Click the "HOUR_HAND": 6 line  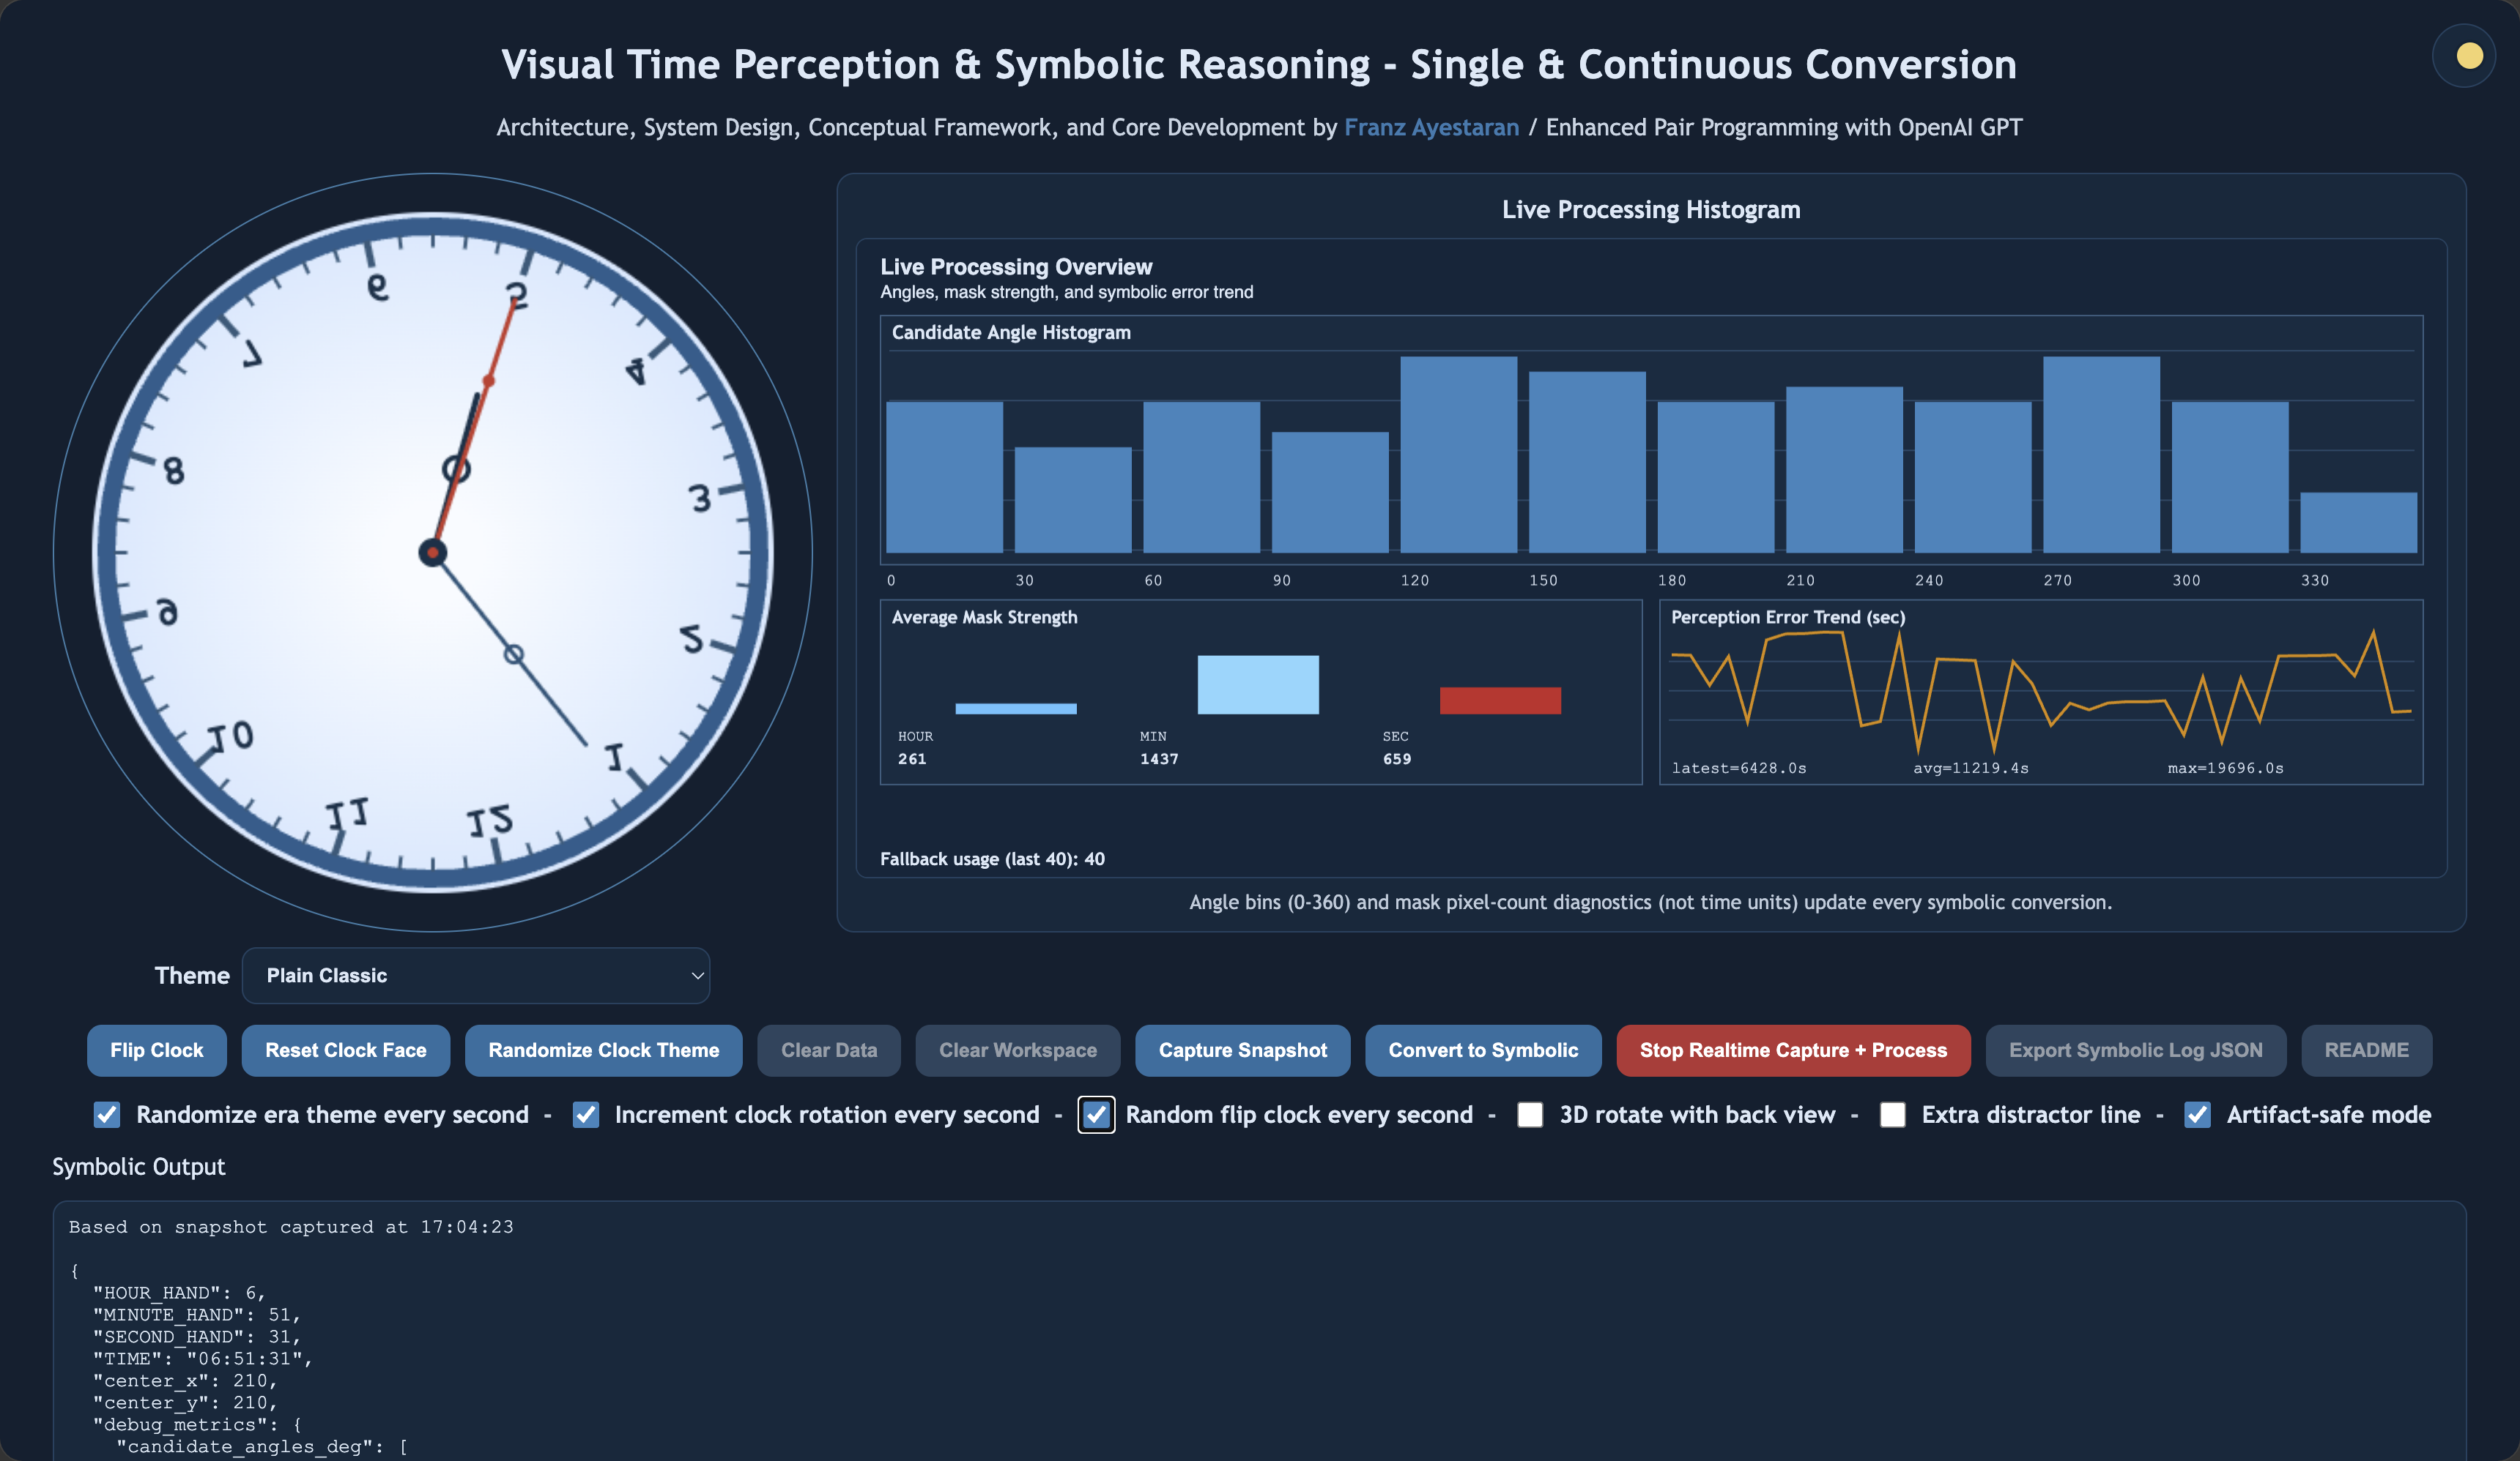179,1293
